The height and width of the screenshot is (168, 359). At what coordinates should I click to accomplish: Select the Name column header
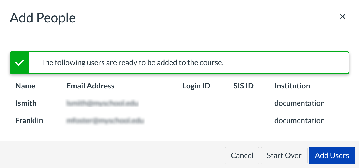pos(25,86)
